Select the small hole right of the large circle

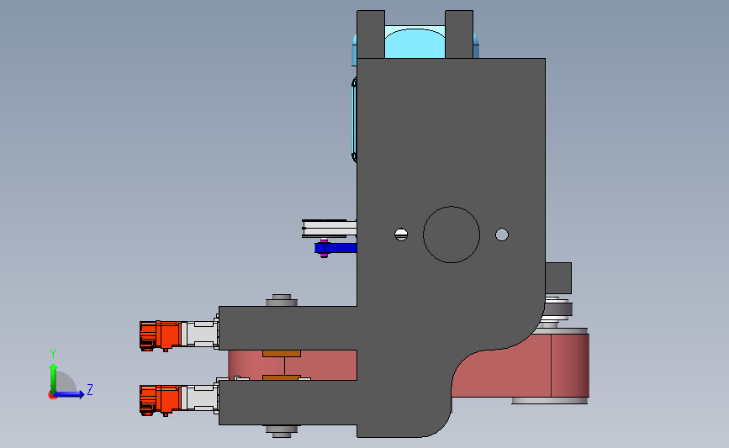(502, 235)
